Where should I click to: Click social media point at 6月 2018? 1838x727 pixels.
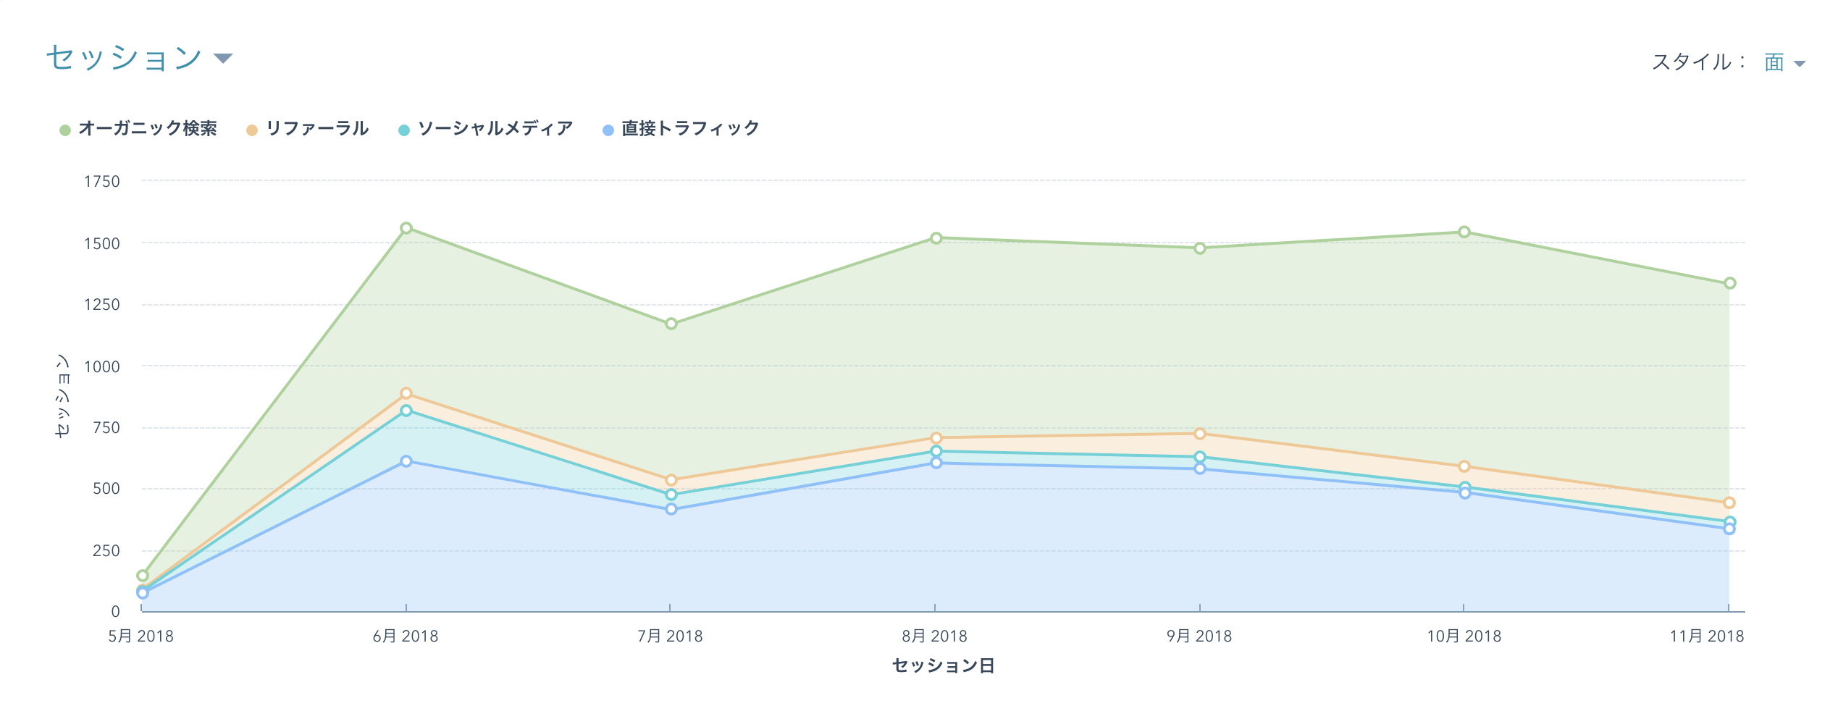tap(406, 411)
